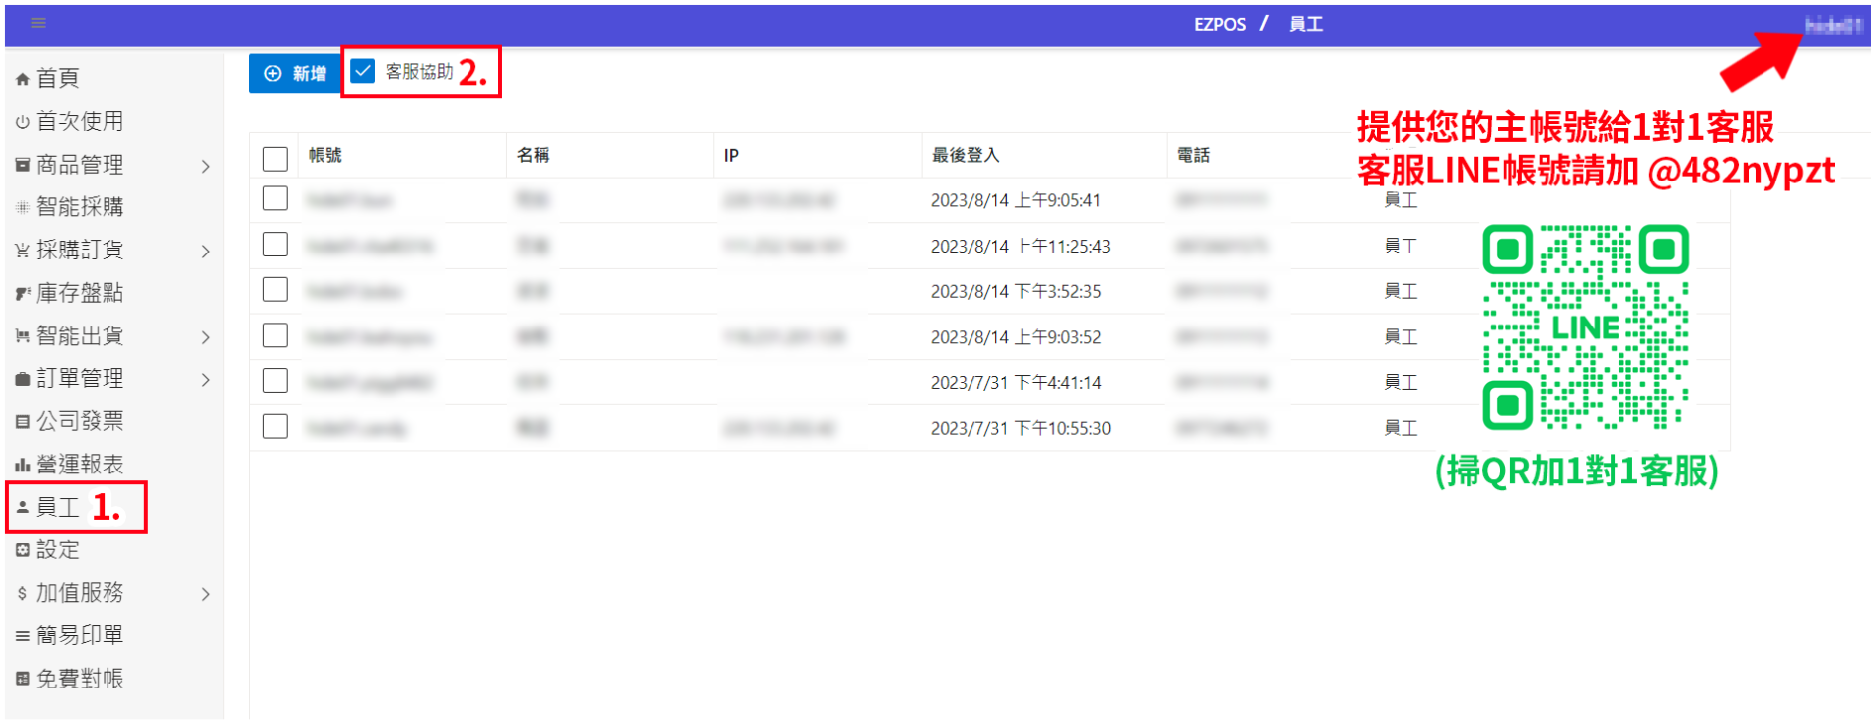
Task: Click the icon beside 智能採購
Action: point(22,207)
